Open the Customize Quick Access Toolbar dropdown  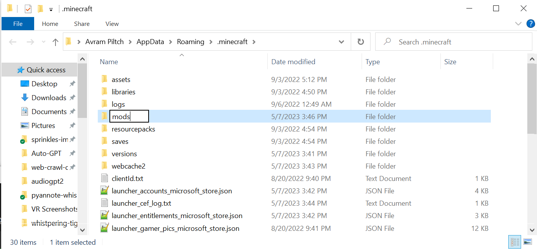(51, 9)
